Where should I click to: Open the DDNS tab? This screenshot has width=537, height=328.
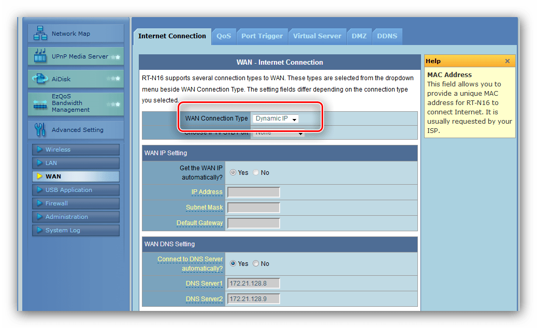[387, 36]
